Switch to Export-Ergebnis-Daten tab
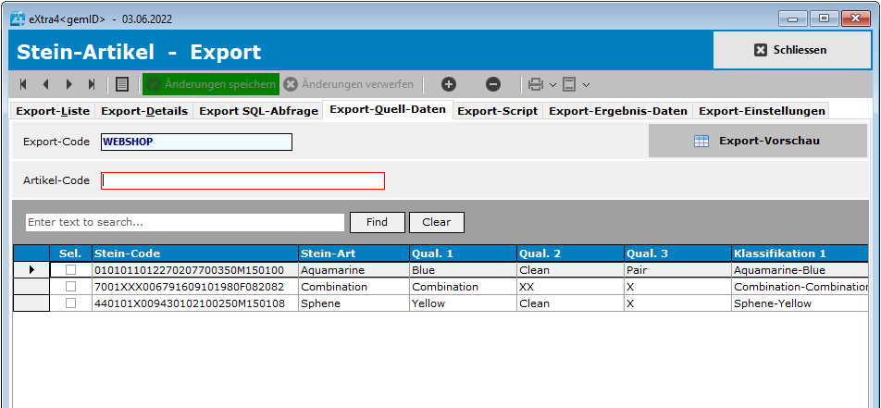The width and height of the screenshot is (881, 408). [x=618, y=111]
